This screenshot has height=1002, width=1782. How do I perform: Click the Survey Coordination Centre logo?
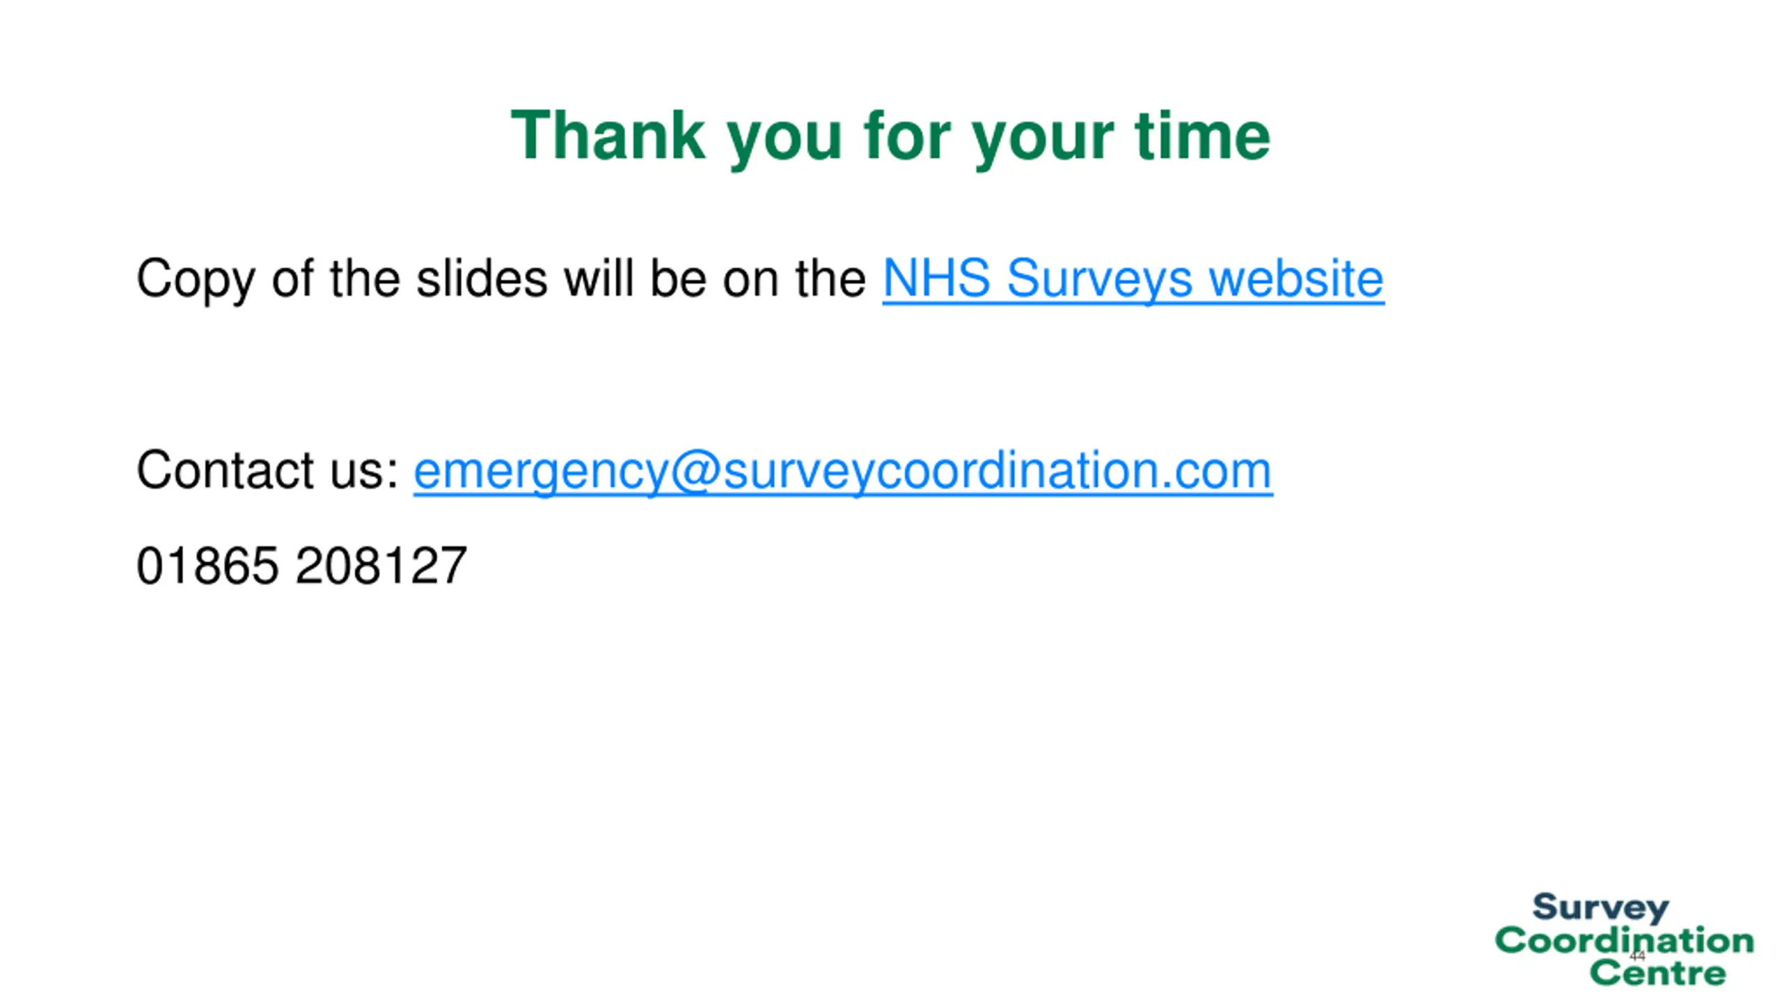pyautogui.click(x=1624, y=939)
